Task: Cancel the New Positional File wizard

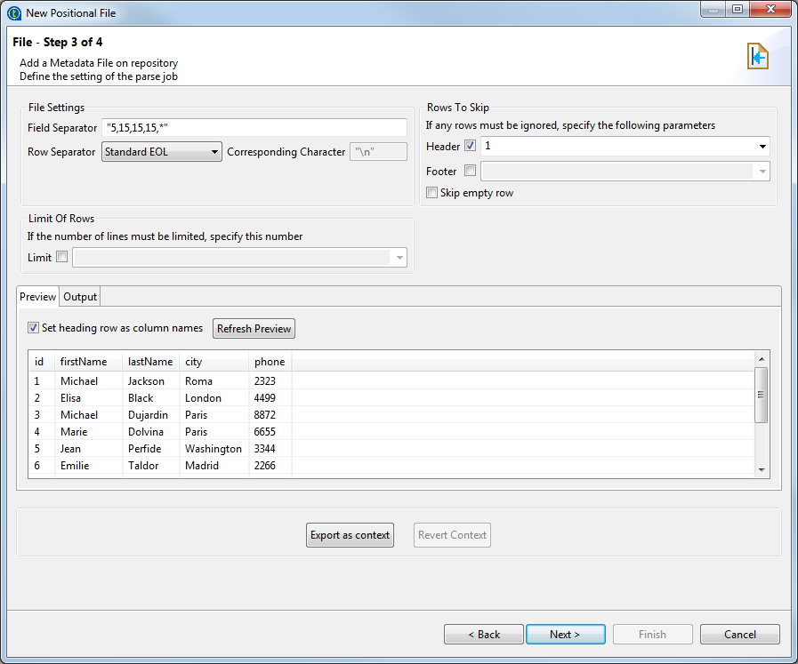Action: (739, 635)
